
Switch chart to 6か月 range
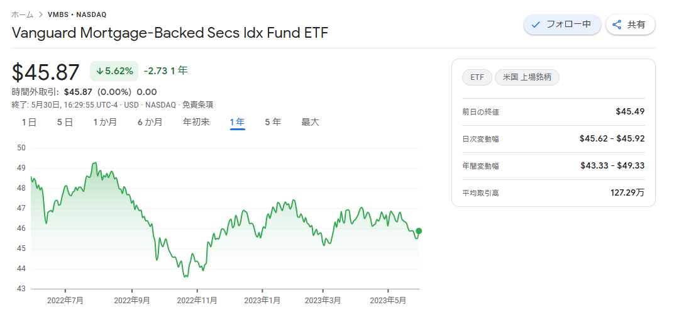click(150, 122)
